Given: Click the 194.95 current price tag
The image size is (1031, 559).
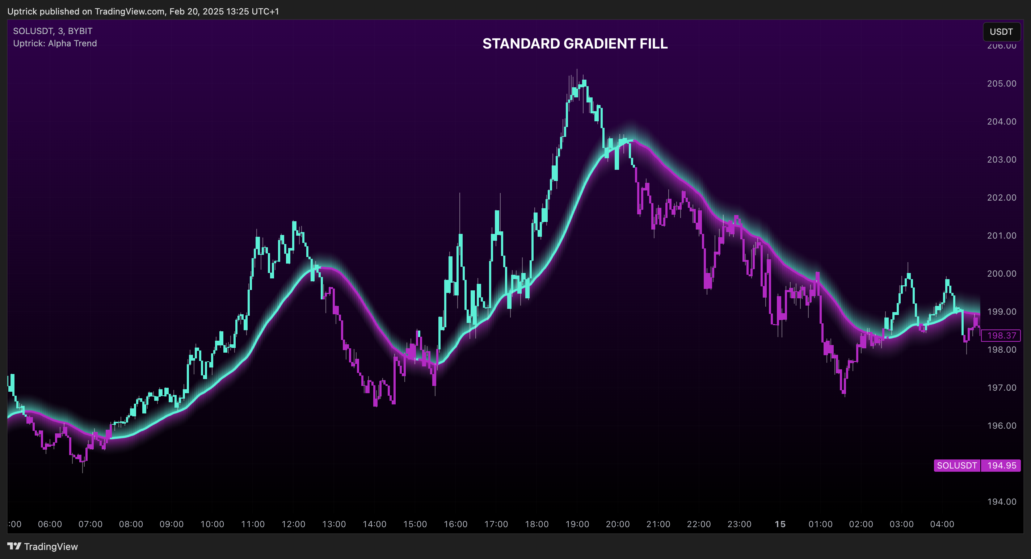Looking at the screenshot, I should click(x=1001, y=465).
